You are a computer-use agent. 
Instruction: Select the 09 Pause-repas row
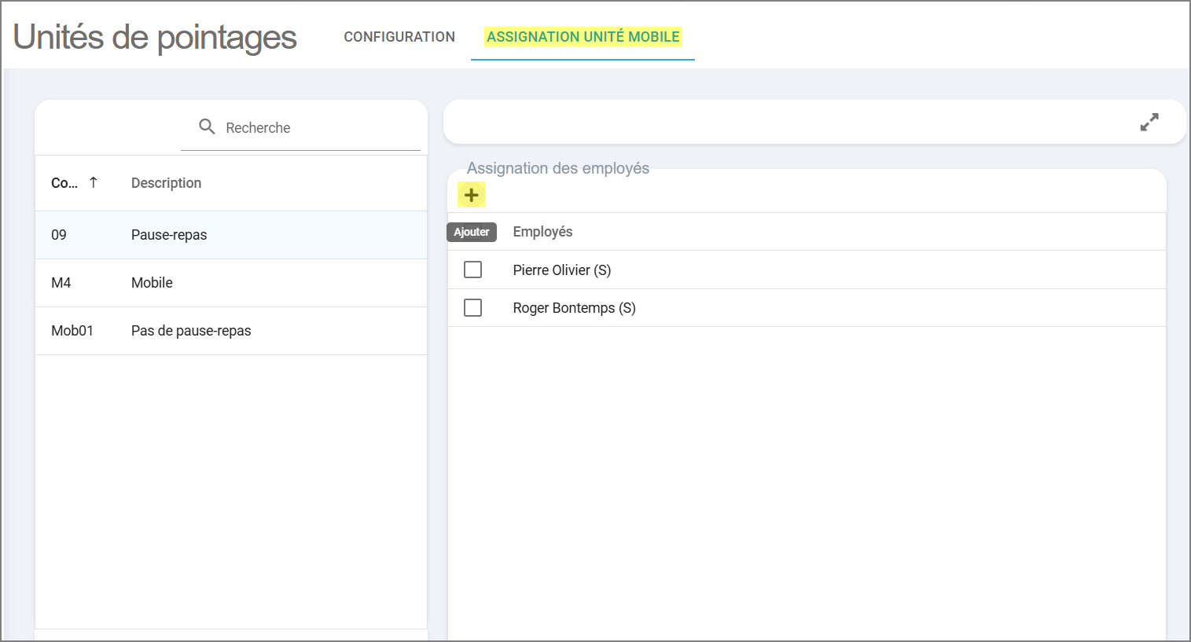231,235
